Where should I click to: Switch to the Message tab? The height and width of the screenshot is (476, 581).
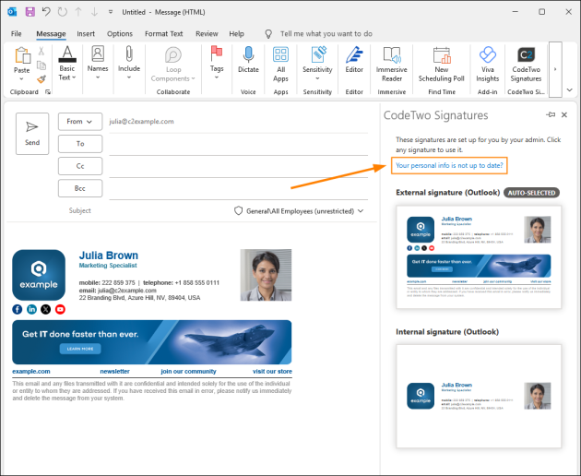[x=51, y=34]
